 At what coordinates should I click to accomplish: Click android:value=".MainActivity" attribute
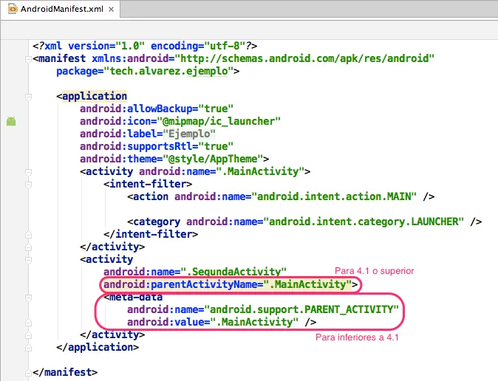pos(213,322)
